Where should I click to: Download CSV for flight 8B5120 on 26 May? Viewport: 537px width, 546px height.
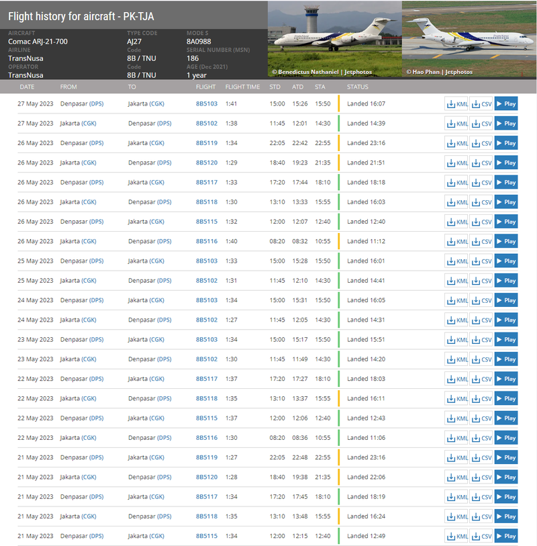click(x=481, y=163)
